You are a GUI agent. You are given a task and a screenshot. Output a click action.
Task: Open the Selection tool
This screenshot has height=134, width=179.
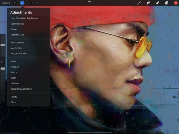30,3
